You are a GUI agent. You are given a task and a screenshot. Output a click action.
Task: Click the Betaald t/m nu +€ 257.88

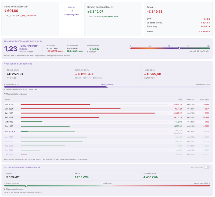tap(15, 74)
